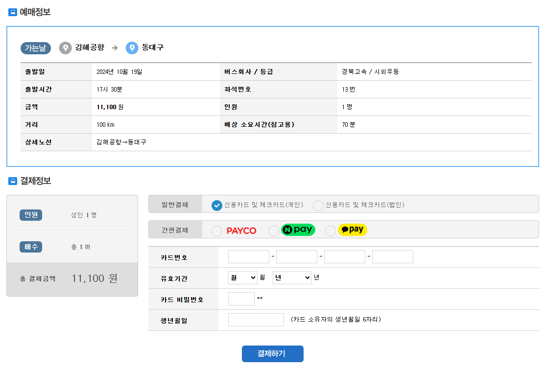The height and width of the screenshot is (370, 545).
Task: Click the N Pay payment logo
Action: (298, 230)
